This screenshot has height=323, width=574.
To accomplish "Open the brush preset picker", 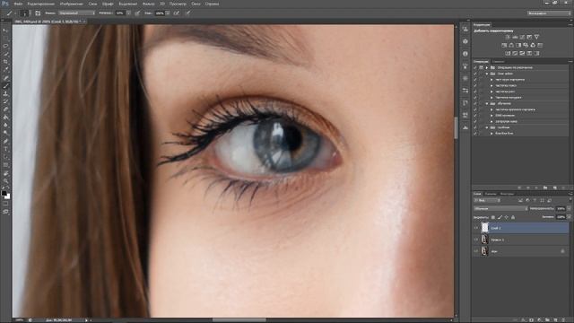I will click(x=25, y=13).
